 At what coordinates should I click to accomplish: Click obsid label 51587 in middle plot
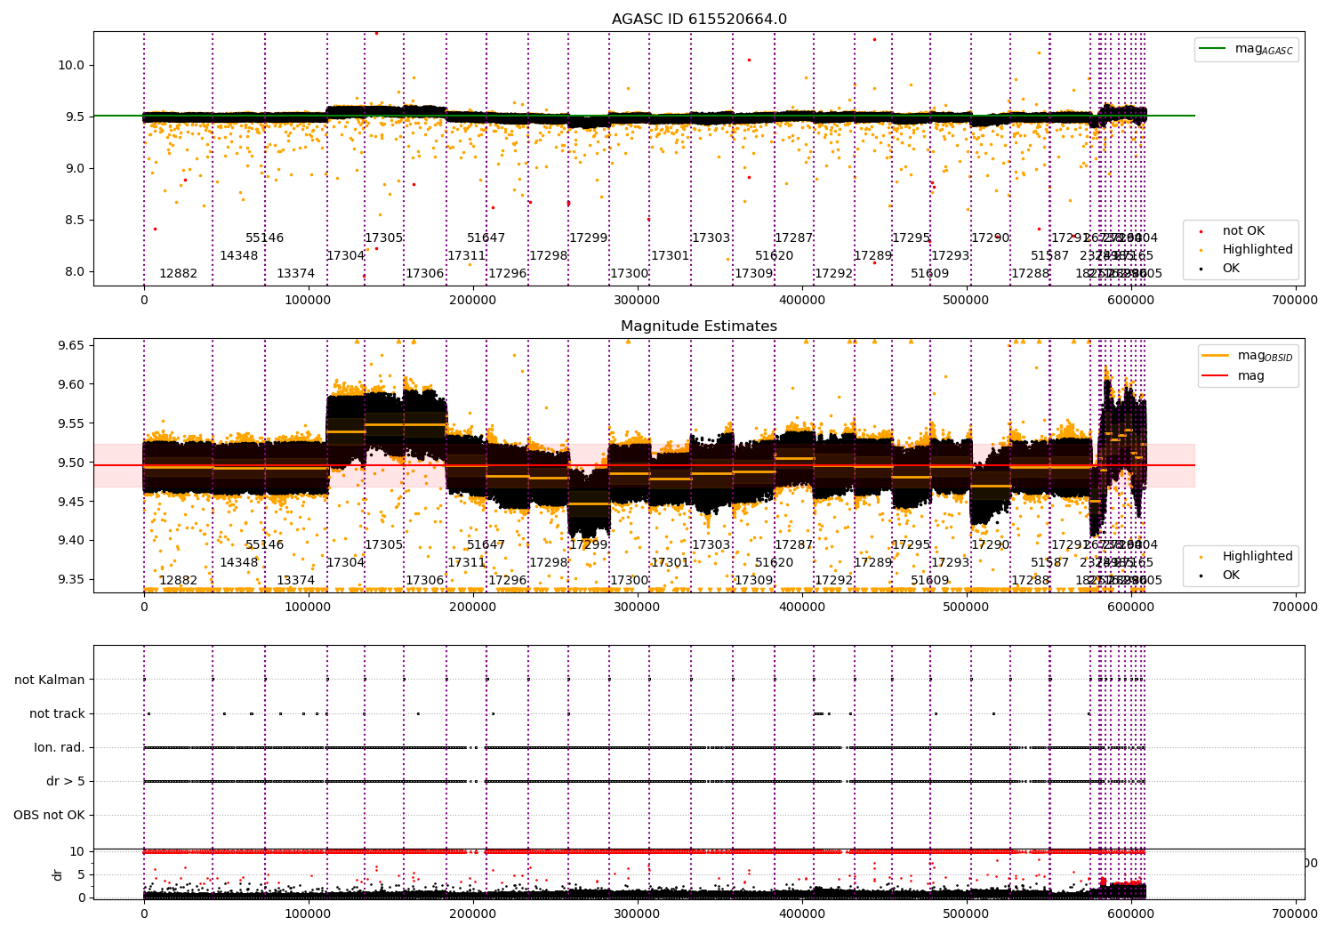coord(1050,562)
